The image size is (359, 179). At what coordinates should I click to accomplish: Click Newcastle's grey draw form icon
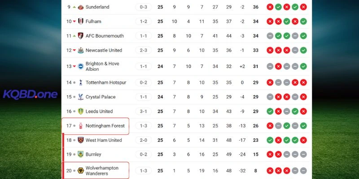[x=295, y=50]
